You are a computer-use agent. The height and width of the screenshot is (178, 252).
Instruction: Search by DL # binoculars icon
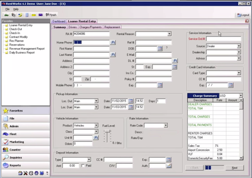pyautogui.click(x=175, y=61)
